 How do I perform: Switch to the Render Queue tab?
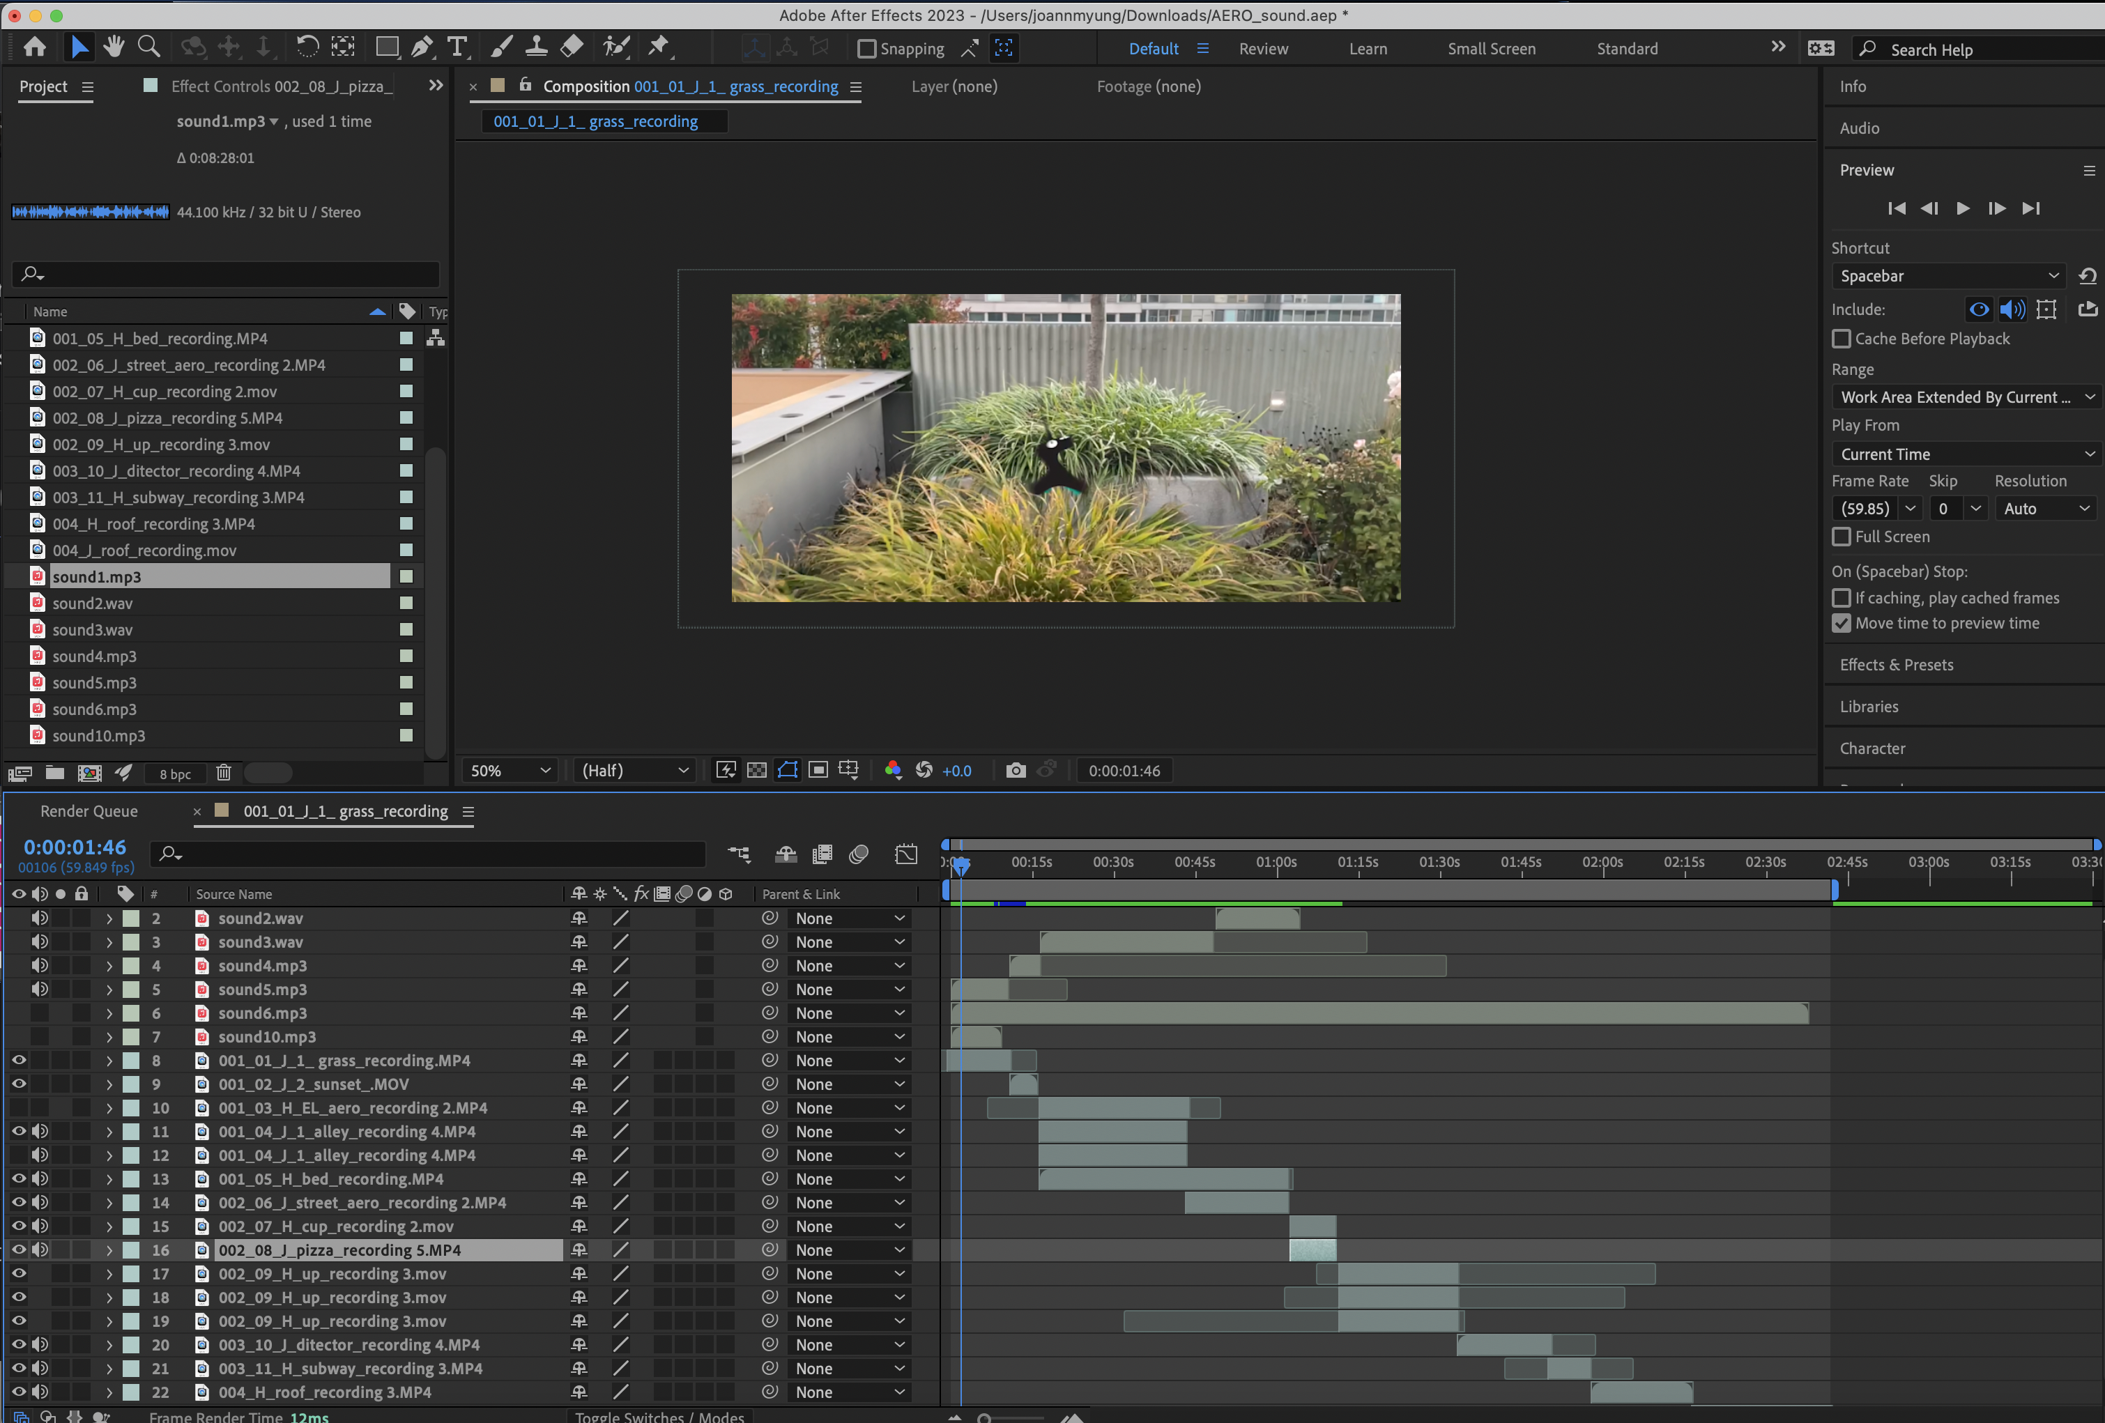[x=89, y=812]
